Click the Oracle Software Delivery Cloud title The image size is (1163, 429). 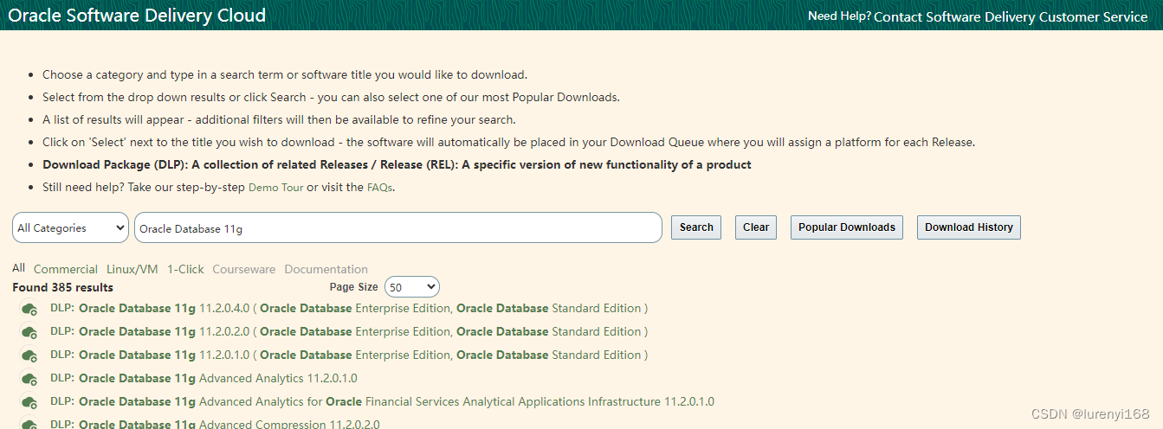point(137,16)
